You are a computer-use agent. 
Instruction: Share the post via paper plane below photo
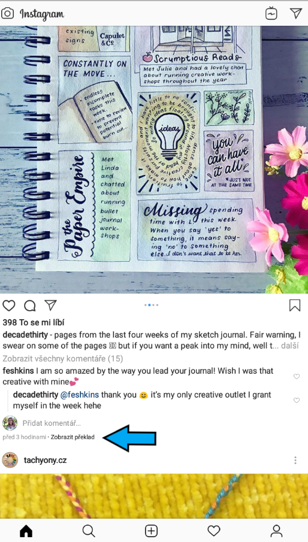50,305
